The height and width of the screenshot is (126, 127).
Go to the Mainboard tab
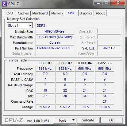click(40, 13)
